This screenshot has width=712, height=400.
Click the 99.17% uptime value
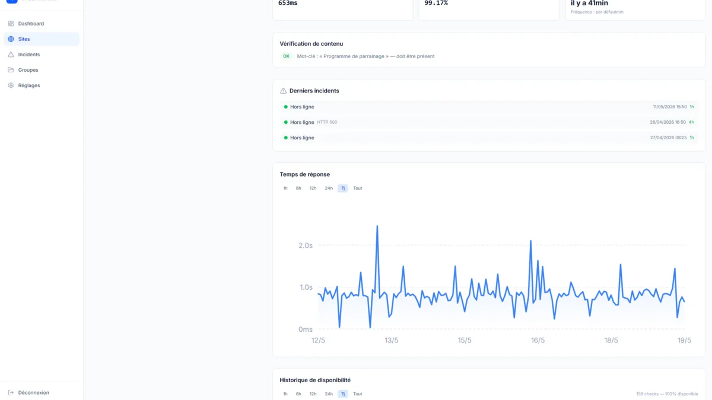436,3
